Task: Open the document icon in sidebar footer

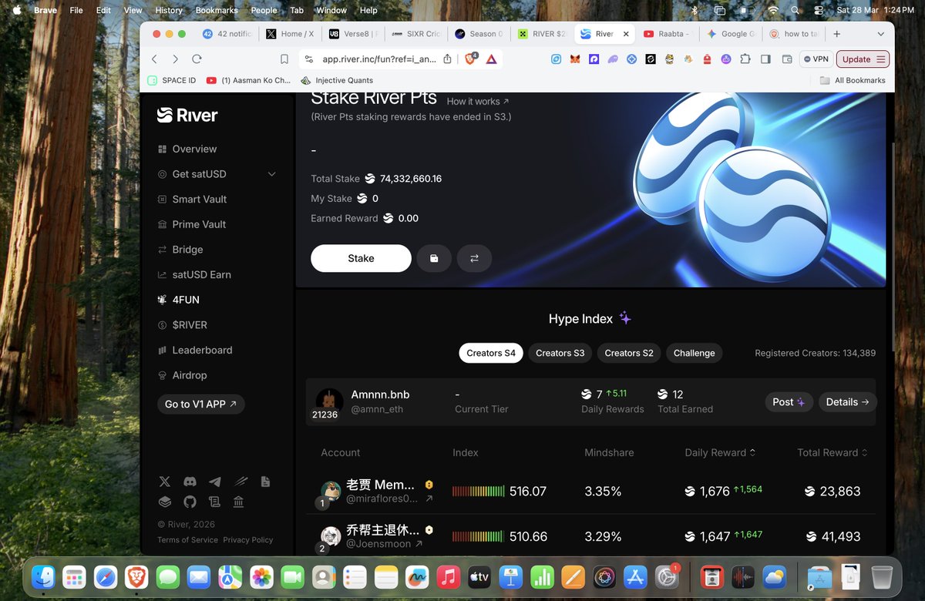Action: click(x=265, y=482)
